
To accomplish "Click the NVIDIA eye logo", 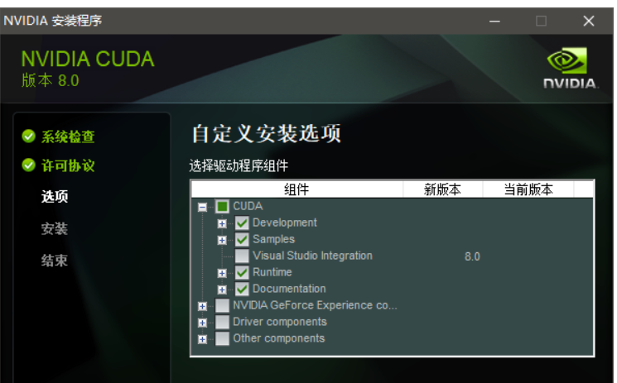I will pos(567,60).
